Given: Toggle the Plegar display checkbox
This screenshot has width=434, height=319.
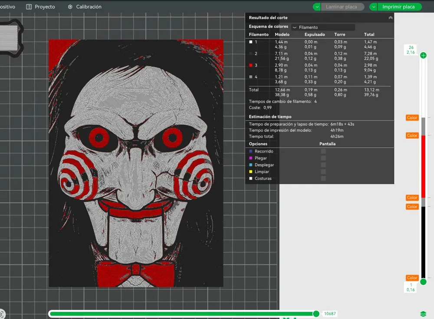Looking at the screenshot, I should 323,158.
